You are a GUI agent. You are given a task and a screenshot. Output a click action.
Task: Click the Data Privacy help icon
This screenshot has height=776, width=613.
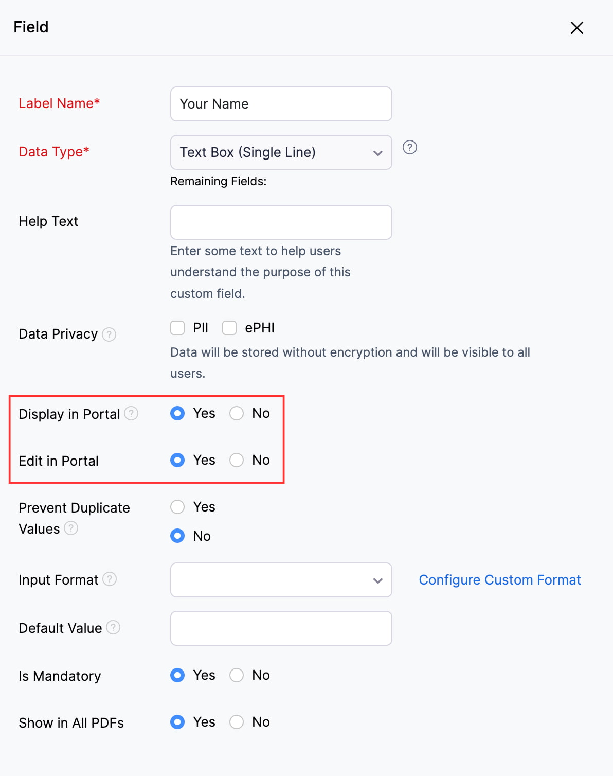click(x=110, y=334)
